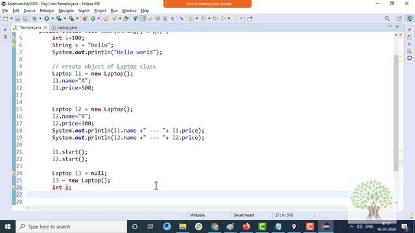Toggle Block Selection mode icon
The width and height of the screenshot is (415, 233).
165,19
